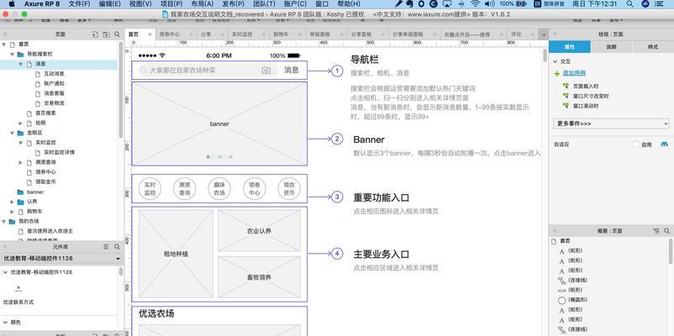Click the camera icon in the search bar mockup

[266, 71]
